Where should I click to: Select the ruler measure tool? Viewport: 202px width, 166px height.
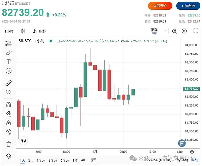9,83
